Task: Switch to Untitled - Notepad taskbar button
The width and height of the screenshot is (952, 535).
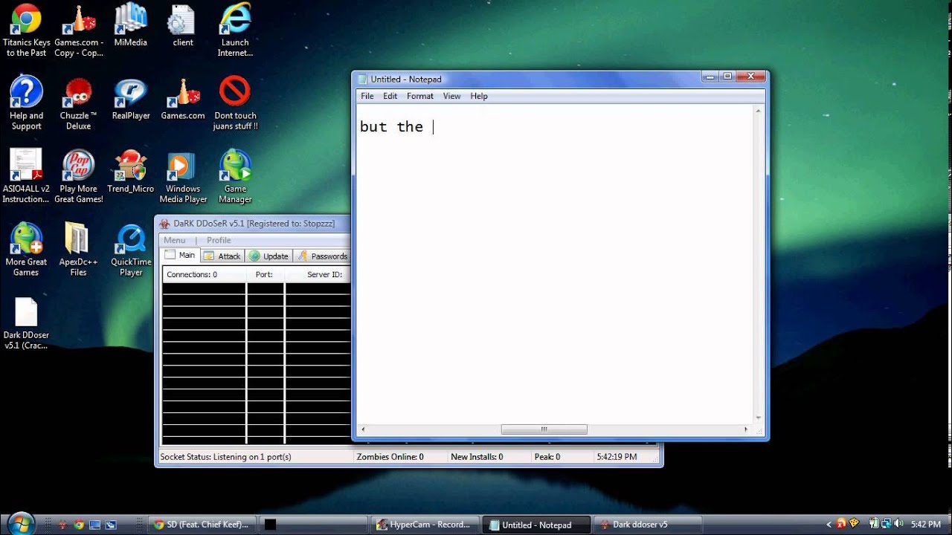Action: pyautogui.click(x=536, y=525)
